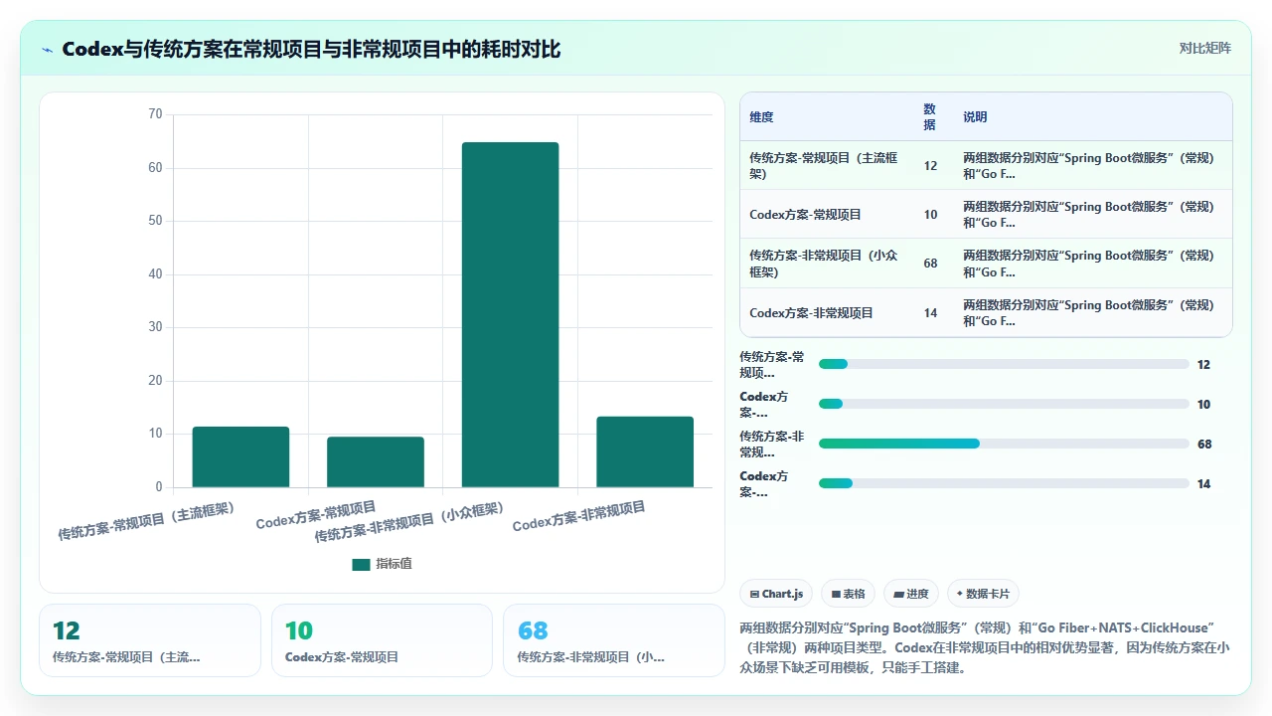Click the y-axis tick 70
This screenshot has width=1272, height=716.
tap(155, 114)
